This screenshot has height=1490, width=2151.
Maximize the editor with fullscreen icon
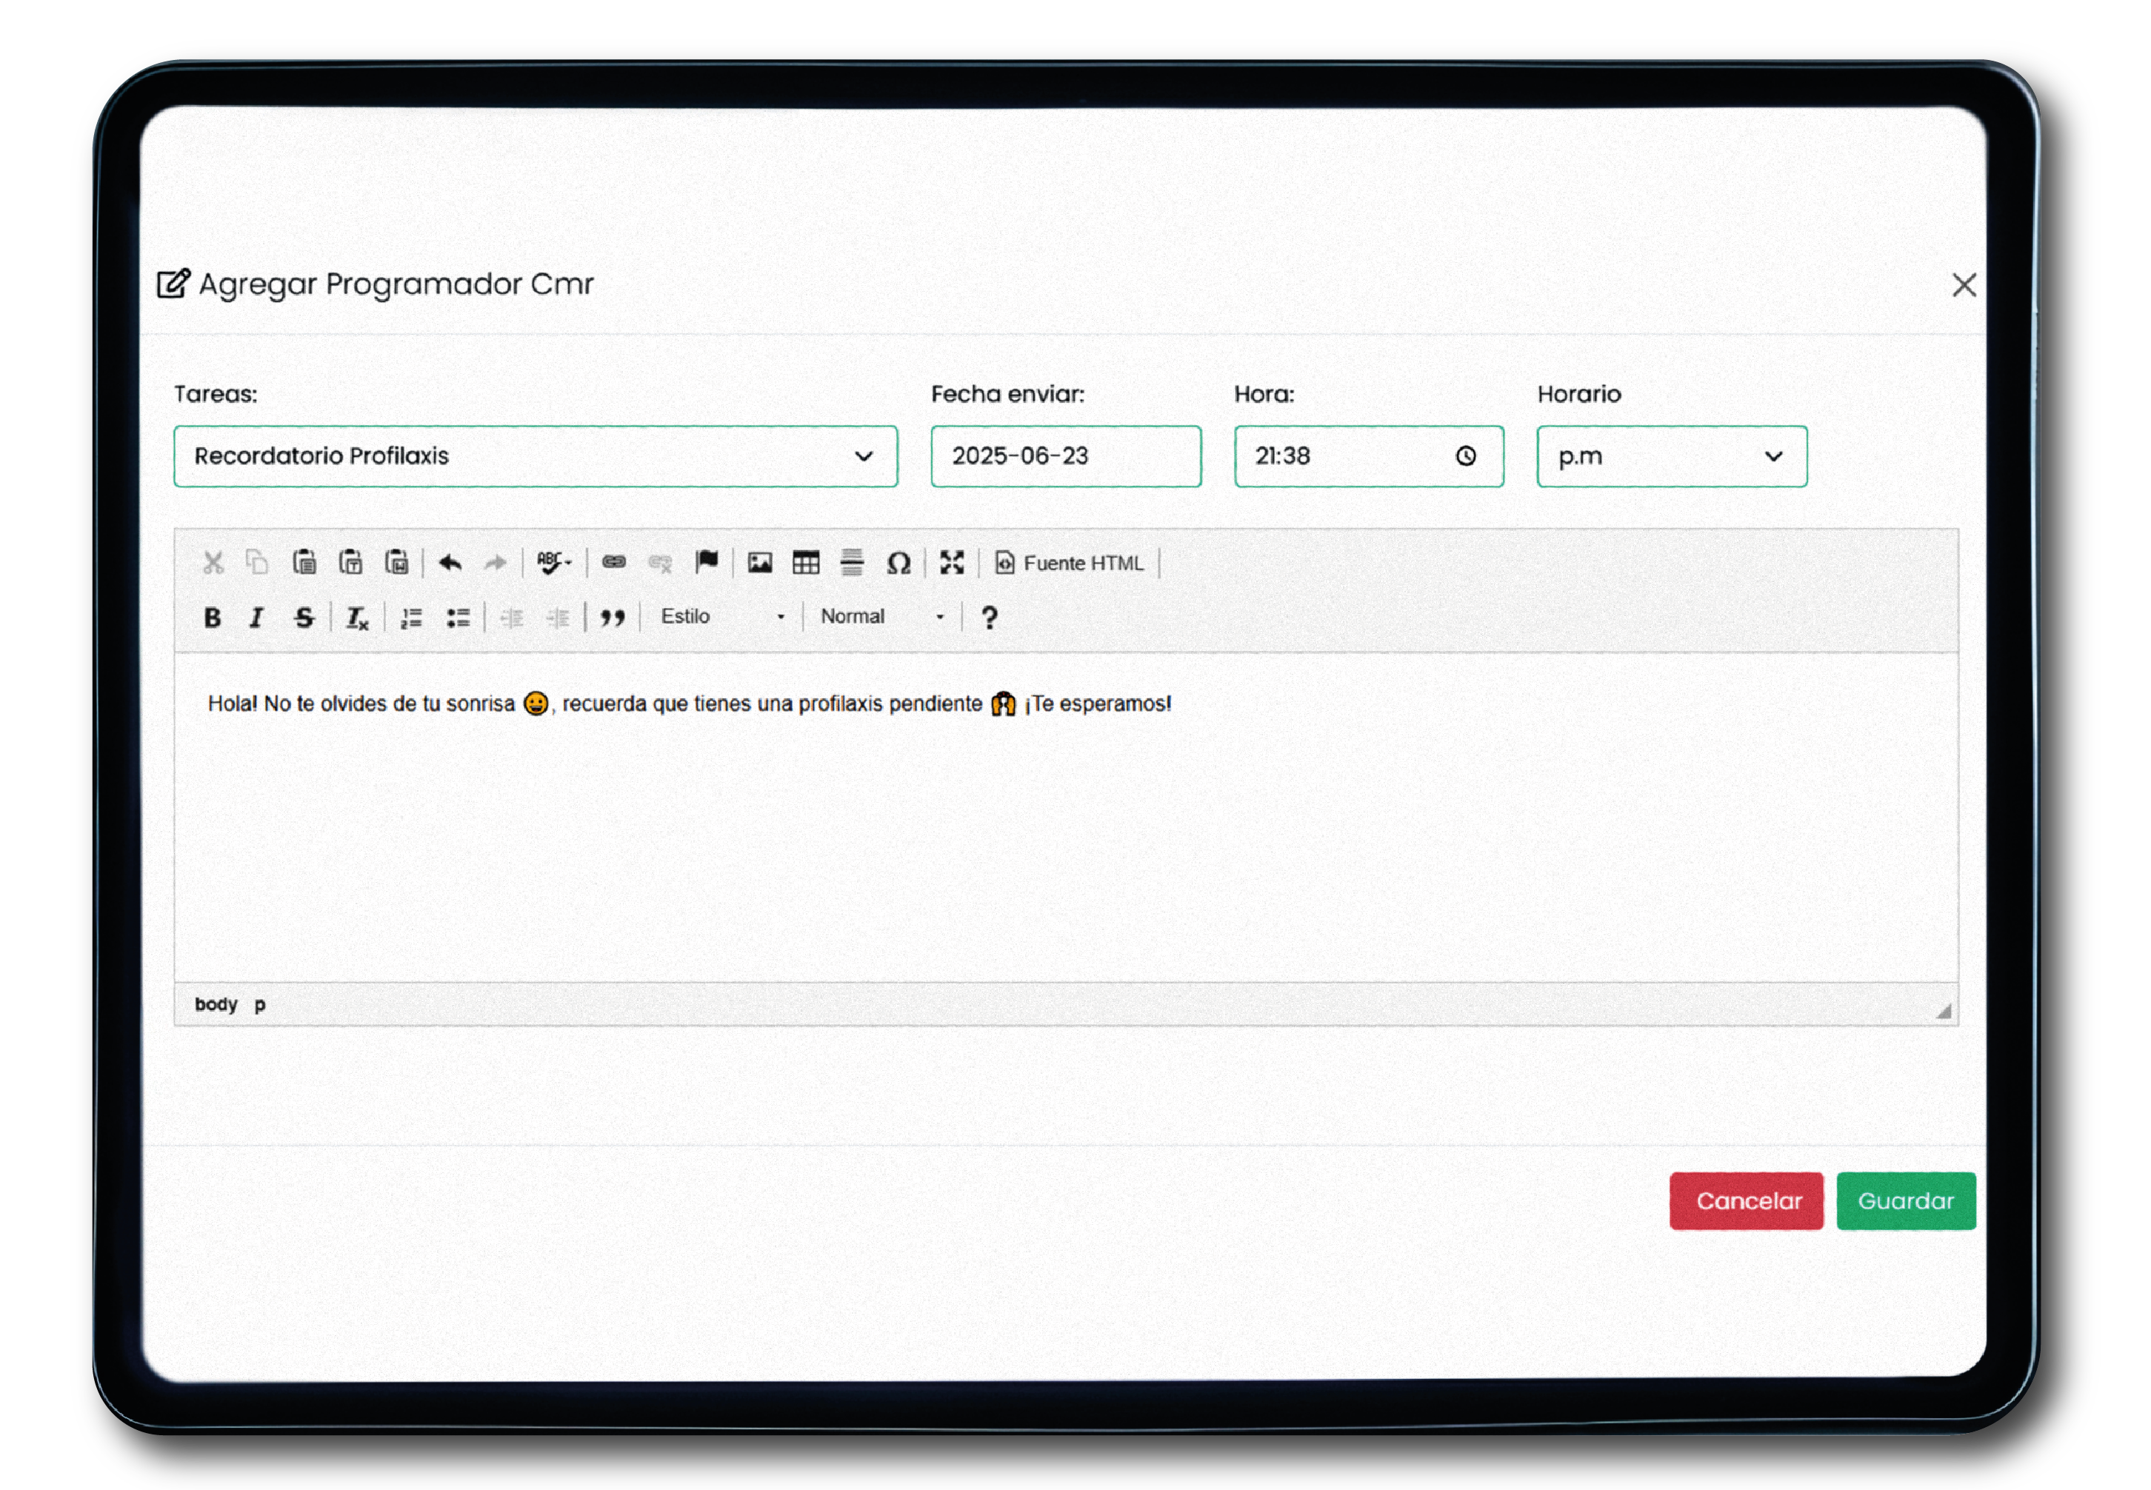[x=951, y=562]
